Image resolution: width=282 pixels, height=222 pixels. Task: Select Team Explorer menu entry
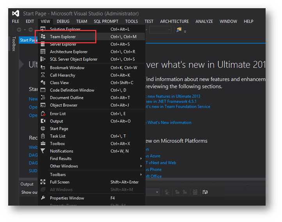point(92,37)
